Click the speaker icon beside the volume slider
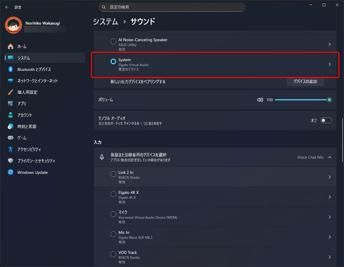Screen dimensions: 344x267 [x=260, y=100]
